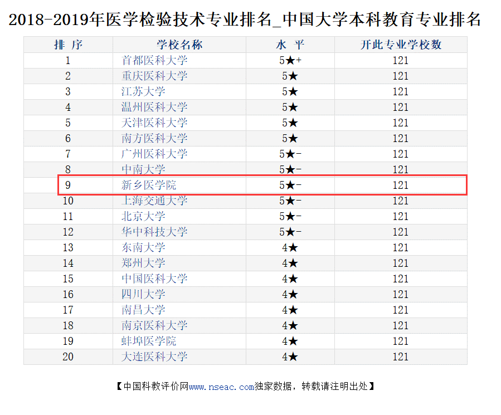Click rank number 9 cell
The image size is (501, 415).
coord(68,185)
